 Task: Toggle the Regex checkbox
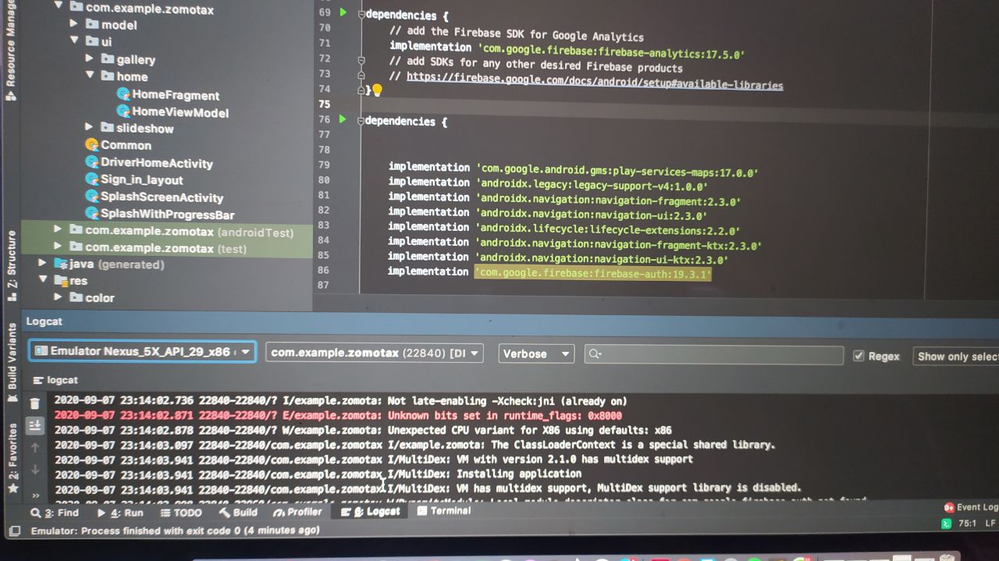pyautogui.click(x=859, y=356)
